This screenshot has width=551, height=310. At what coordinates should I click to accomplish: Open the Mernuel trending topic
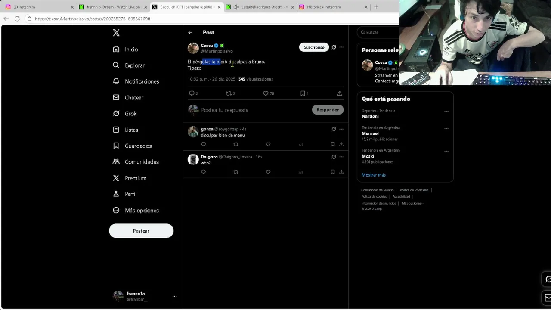point(370,133)
